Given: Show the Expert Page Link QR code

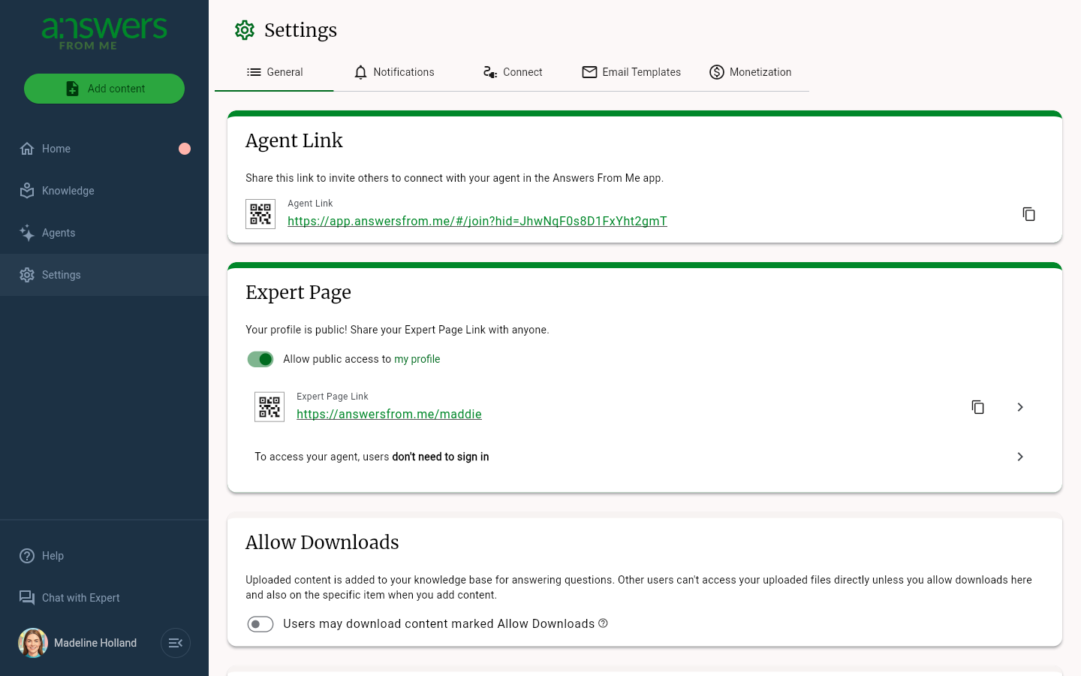Looking at the screenshot, I should coord(269,407).
